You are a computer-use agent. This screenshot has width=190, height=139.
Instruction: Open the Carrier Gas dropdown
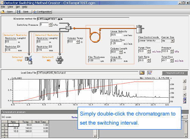(172, 41)
